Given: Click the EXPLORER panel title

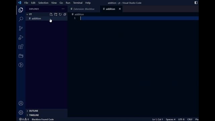Looking at the screenshot, I should tap(34, 9).
